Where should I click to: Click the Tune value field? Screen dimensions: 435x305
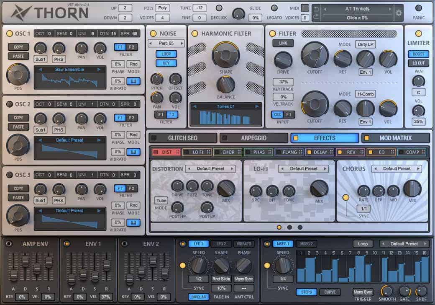(200, 8)
